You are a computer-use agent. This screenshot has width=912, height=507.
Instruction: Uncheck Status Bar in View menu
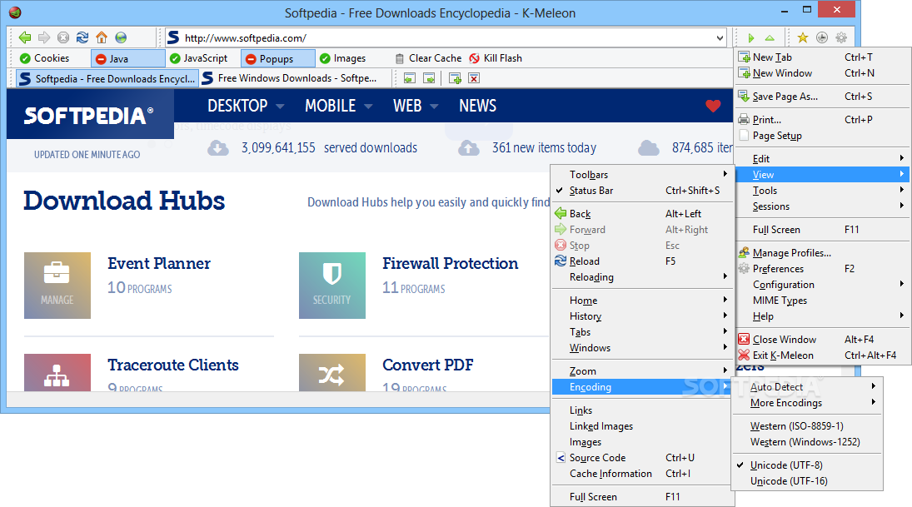642,191
